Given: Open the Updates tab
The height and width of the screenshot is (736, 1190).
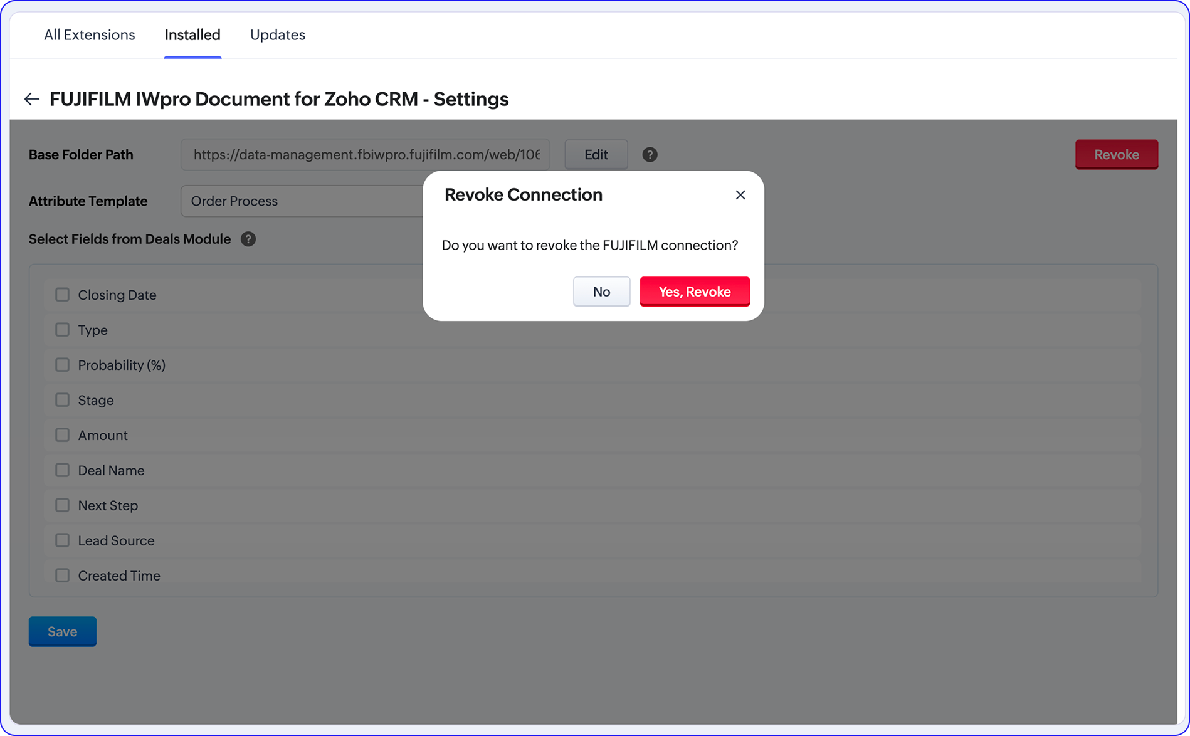Looking at the screenshot, I should 277,35.
